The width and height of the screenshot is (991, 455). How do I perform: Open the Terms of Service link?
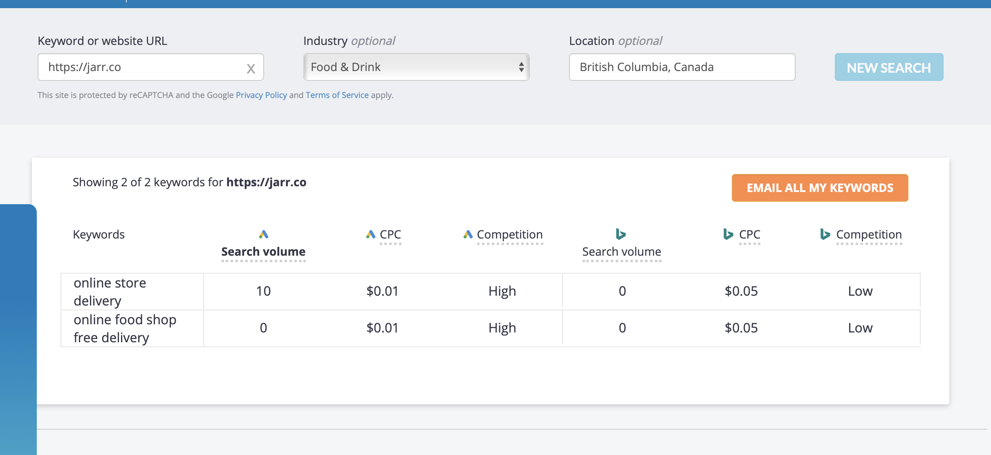point(337,95)
